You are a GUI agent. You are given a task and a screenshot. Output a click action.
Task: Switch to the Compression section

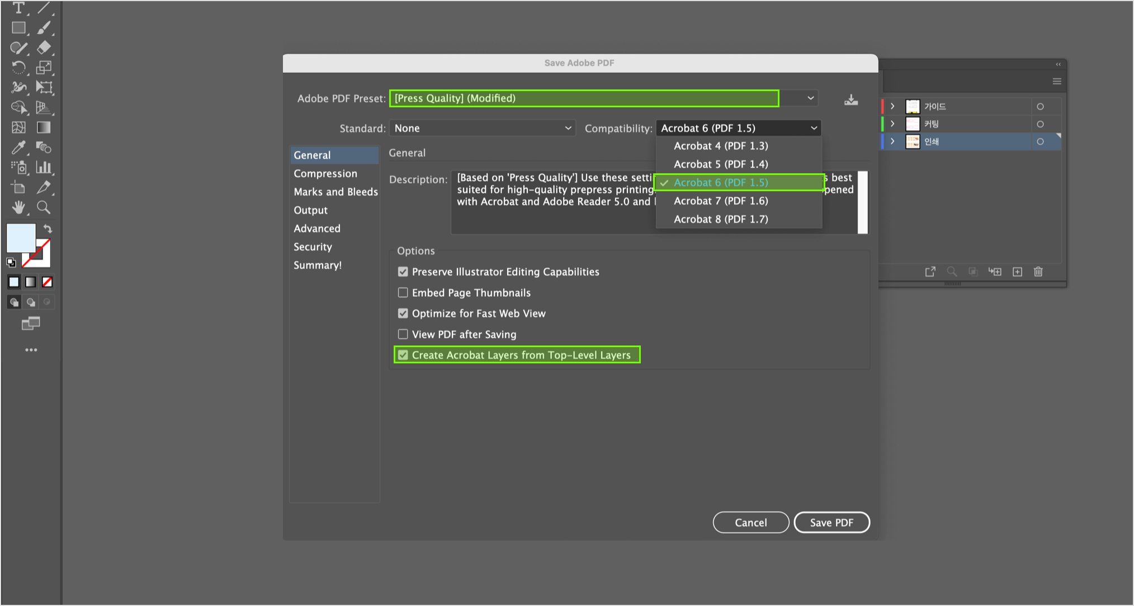pyautogui.click(x=334, y=173)
